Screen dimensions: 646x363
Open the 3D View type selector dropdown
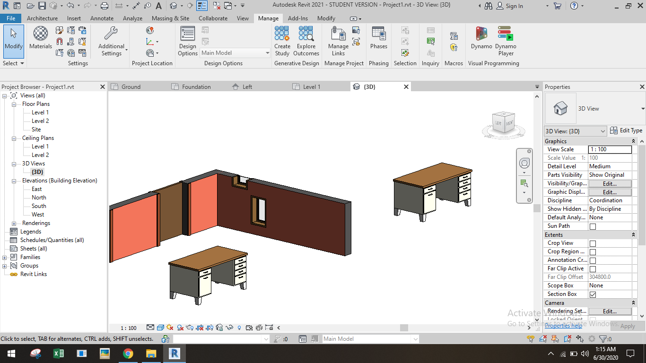[x=603, y=130]
